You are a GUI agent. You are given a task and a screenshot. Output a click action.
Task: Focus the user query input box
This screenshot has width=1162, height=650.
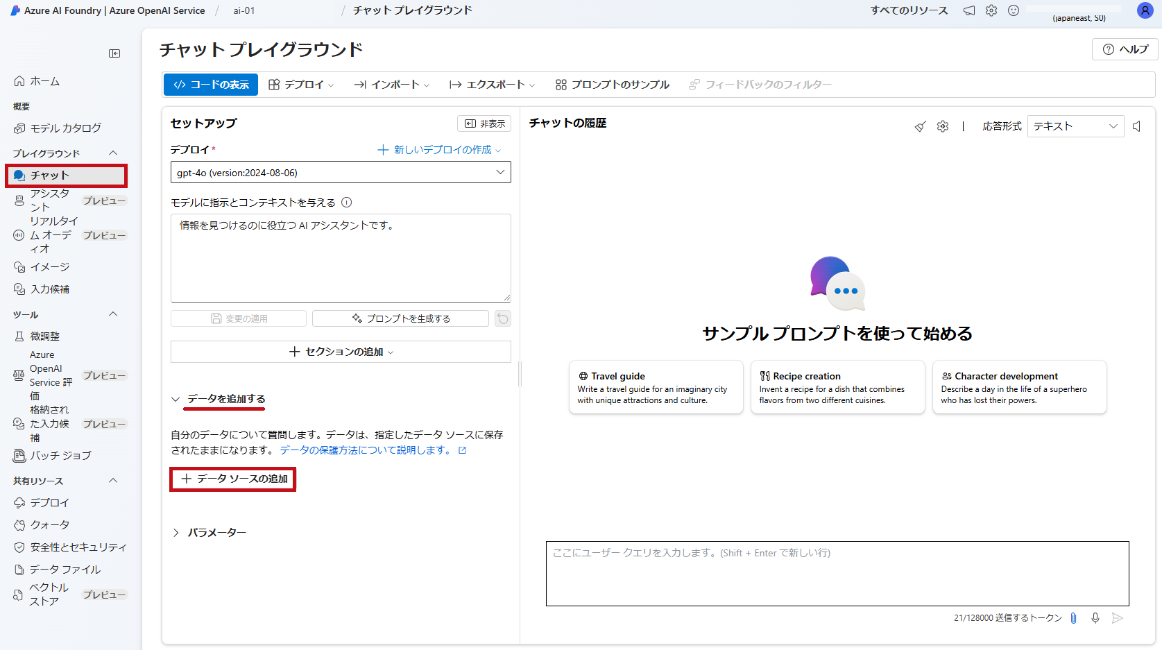click(837, 574)
